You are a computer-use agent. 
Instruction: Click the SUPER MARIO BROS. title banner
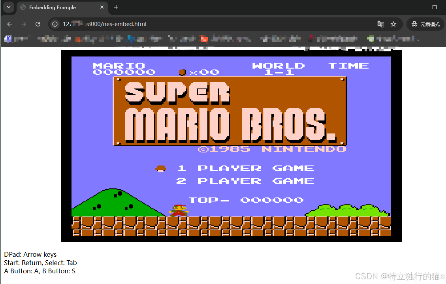tap(230, 111)
